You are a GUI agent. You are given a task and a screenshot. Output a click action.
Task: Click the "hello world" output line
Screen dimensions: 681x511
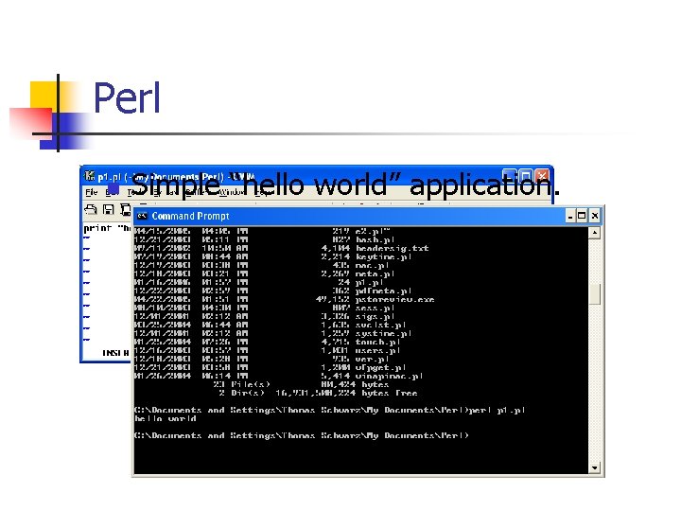tap(166, 419)
